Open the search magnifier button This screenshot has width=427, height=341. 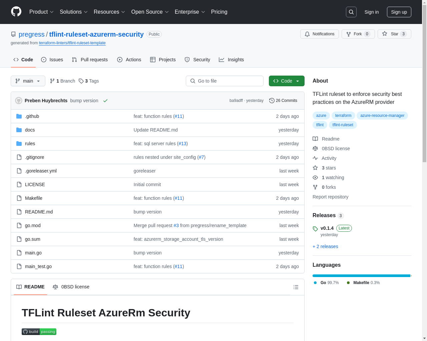351,12
